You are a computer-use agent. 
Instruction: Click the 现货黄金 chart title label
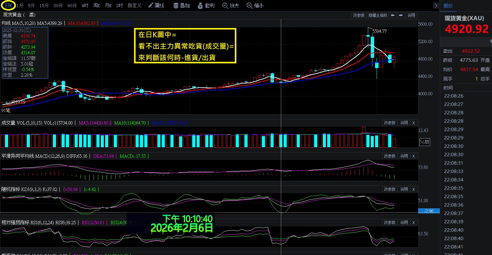click(19, 15)
